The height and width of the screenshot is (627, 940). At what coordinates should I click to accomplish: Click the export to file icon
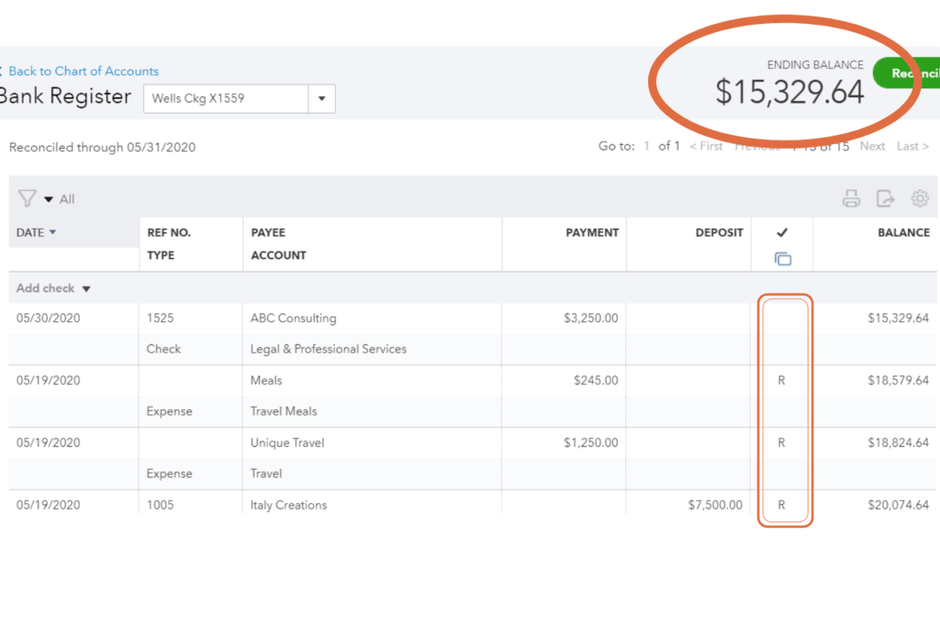click(885, 198)
